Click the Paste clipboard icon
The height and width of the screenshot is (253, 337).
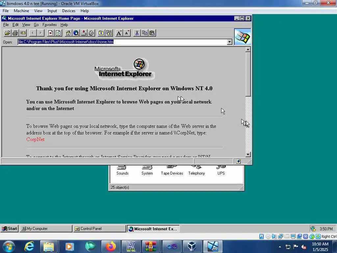[x=152, y=33]
